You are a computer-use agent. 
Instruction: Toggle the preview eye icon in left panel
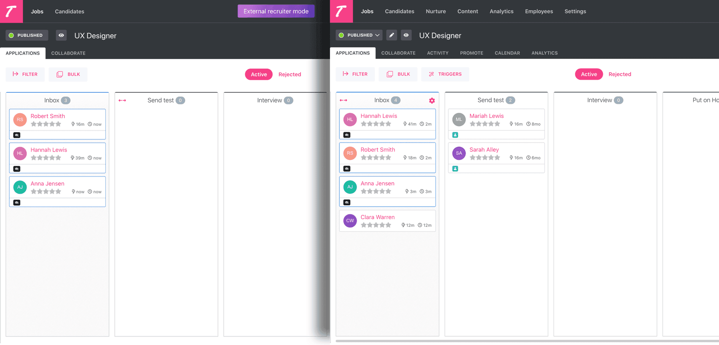click(x=61, y=35)
